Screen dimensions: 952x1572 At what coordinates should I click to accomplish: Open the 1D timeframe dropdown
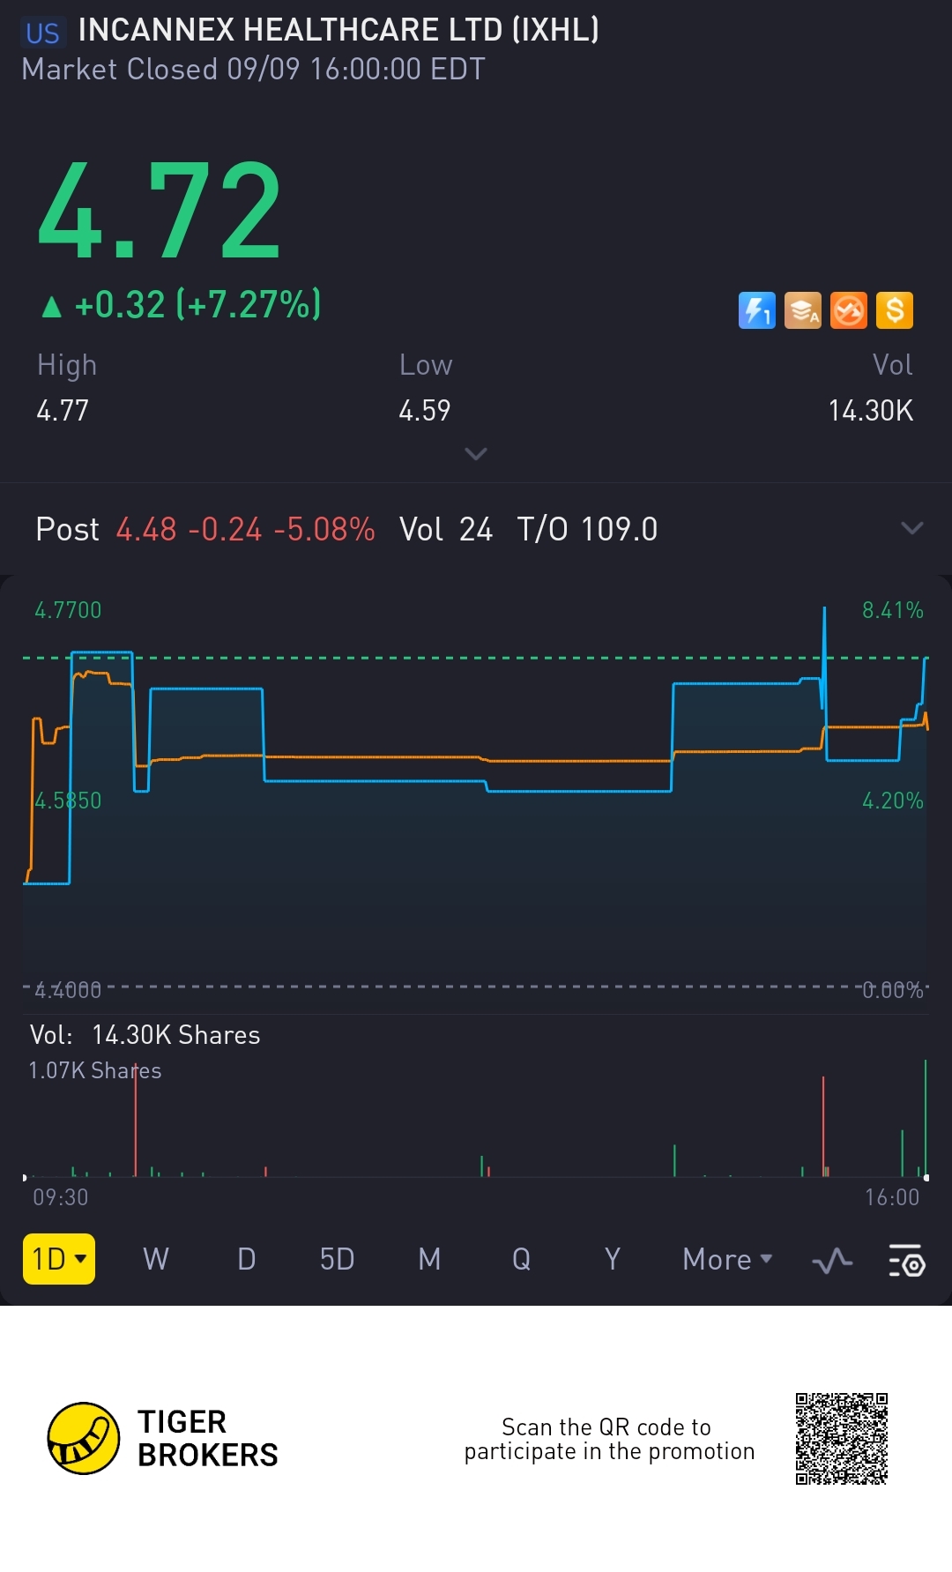pyautogui.click(x=59, y=1259)
